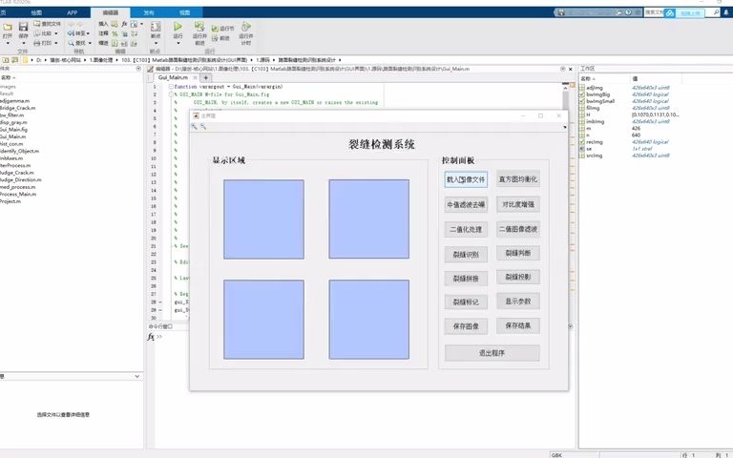
Task: Click 查找文件 (Find Files) in the toolbar
Action: point(47,24)
